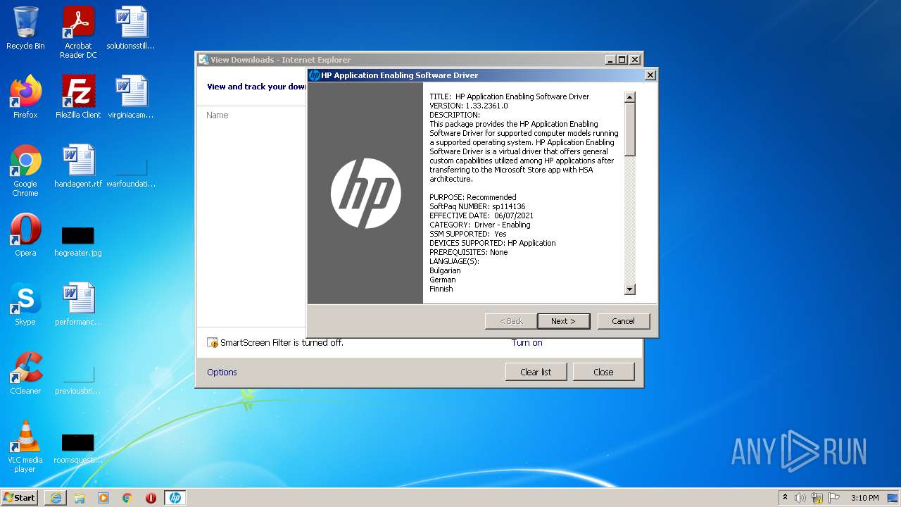Open media player taskbar icon

103,498
